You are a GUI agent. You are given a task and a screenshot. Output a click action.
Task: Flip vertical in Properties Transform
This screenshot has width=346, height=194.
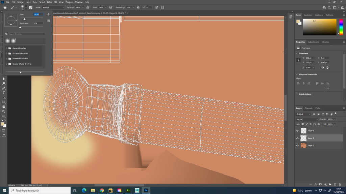327,67
